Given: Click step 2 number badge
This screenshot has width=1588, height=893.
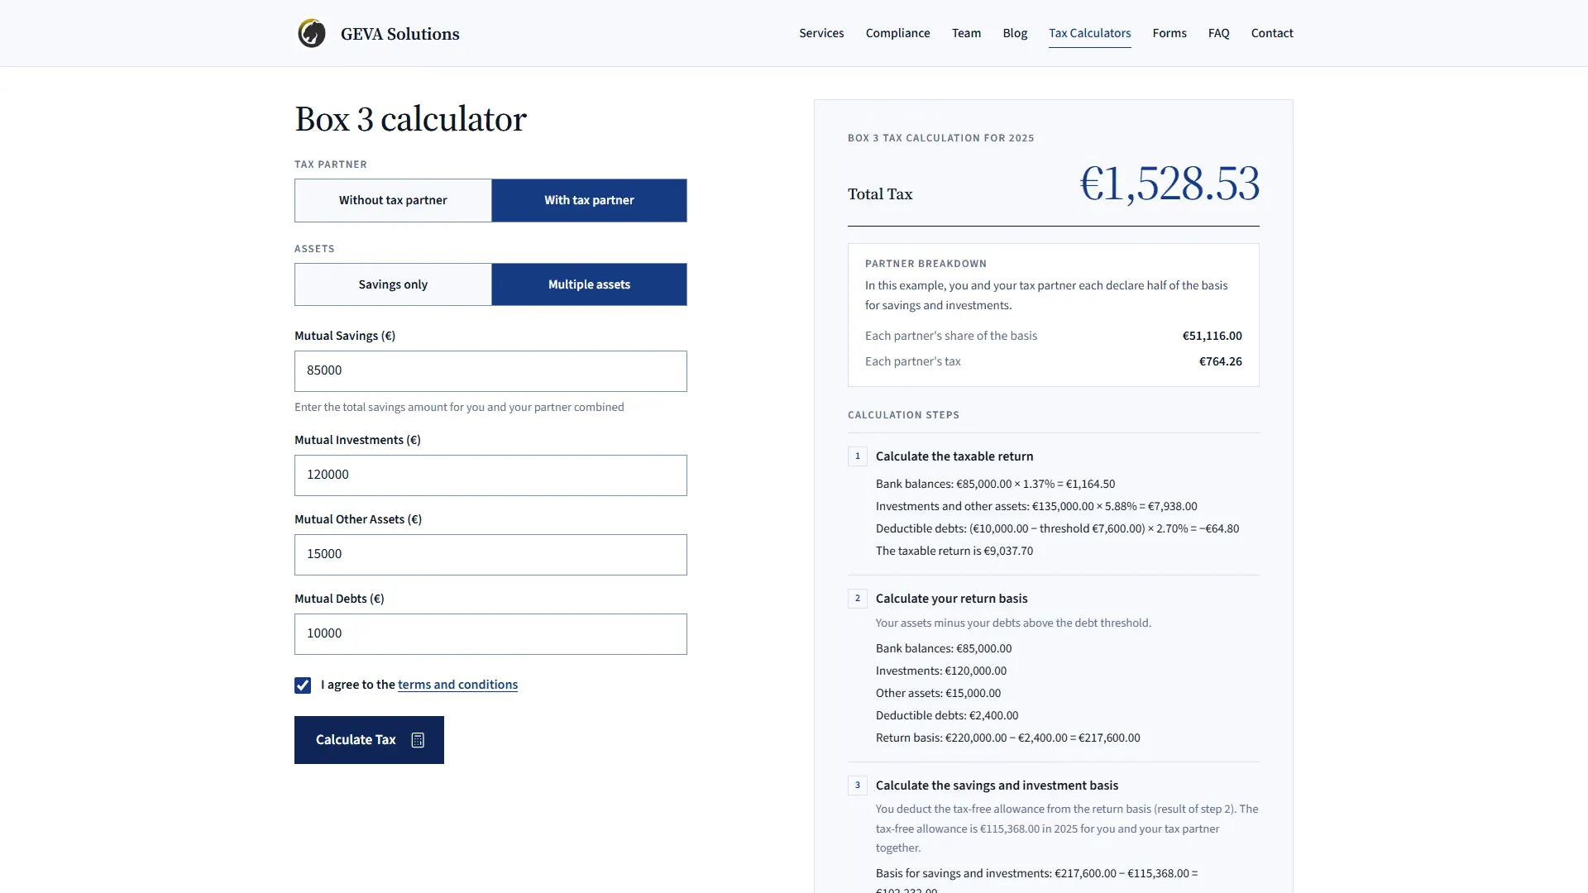Looking at the screenshot, I should pyautogui.click(x=858, y=599).
